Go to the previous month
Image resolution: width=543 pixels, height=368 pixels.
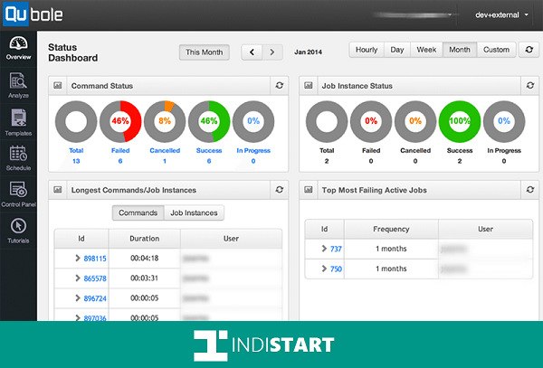click(x=252, y=52)
